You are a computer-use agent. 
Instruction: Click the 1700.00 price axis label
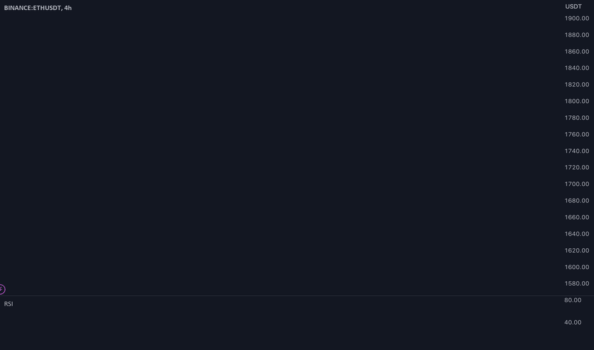pos(577,184)
